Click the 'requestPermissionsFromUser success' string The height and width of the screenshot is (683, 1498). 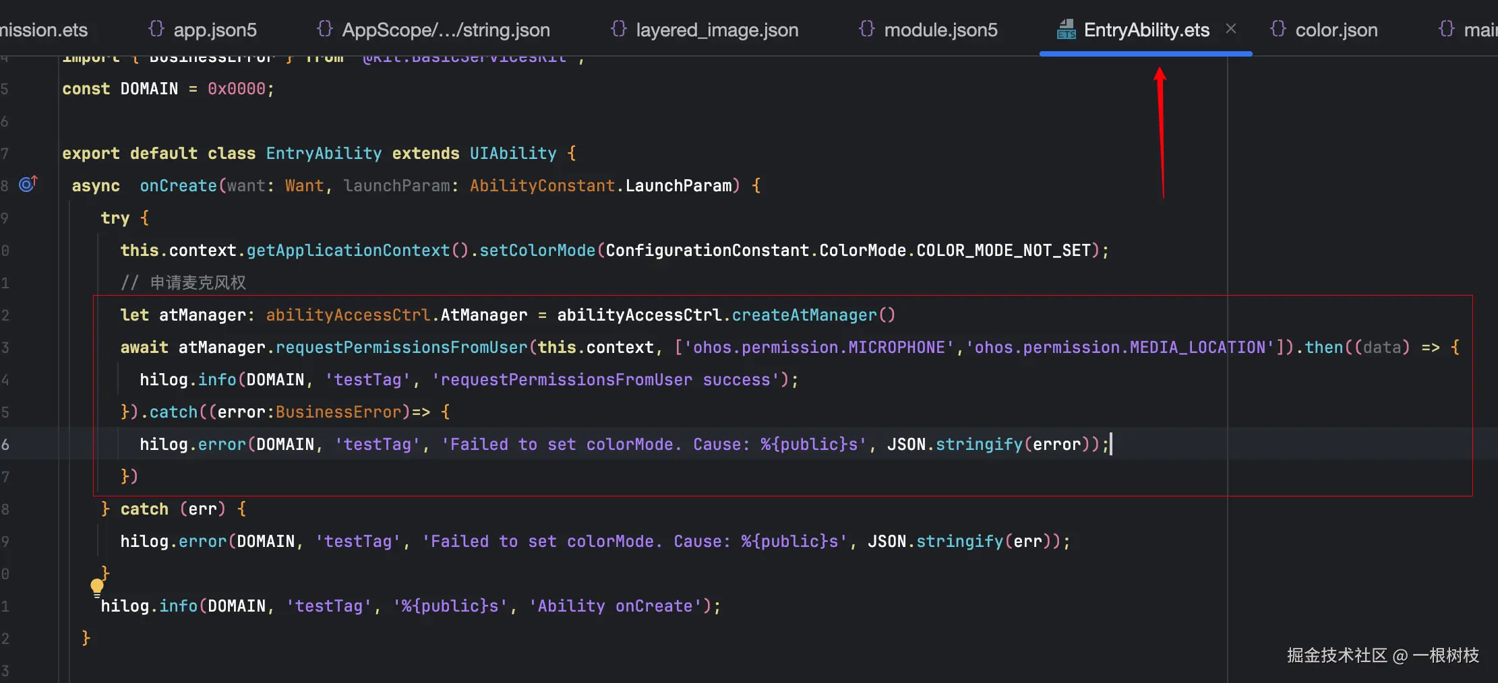coord(605,380)
